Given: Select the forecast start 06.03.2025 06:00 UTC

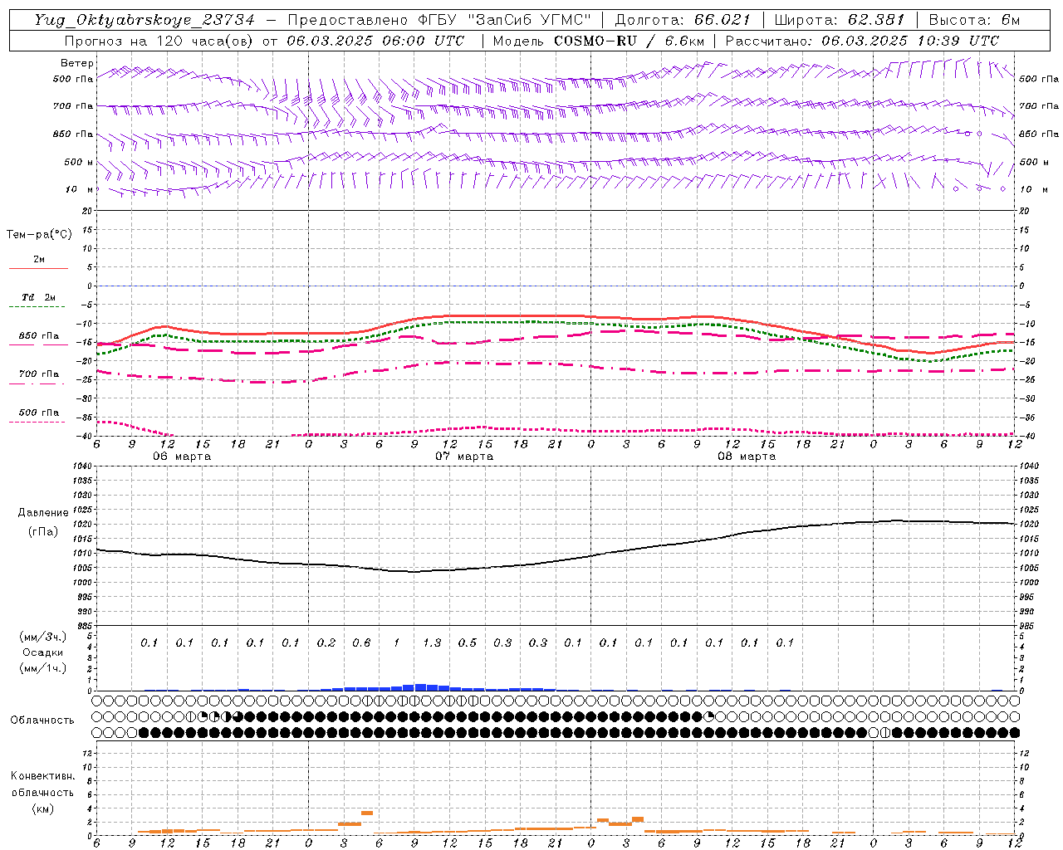Looking at the screenshot, I should coord(375,41).
